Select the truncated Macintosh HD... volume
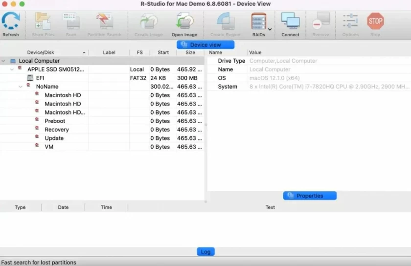 pyautogui.click(x=102, y=112)
